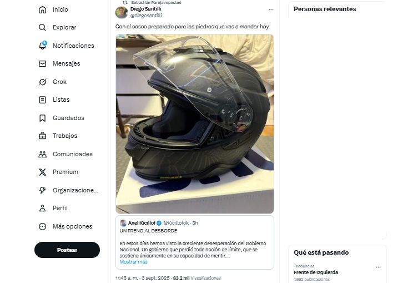Viewport: 418px width, 283px height.
Task: Click the Postear button
Action: tap(67, 250)
